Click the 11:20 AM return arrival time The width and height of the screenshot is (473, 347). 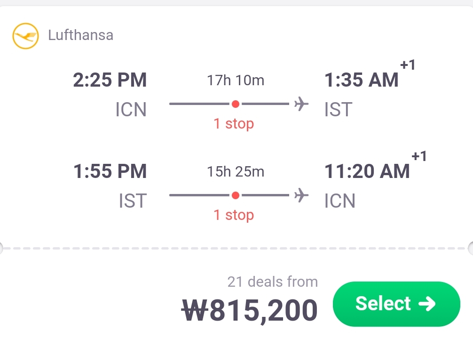pyautogui.click(x=367, y=172)
